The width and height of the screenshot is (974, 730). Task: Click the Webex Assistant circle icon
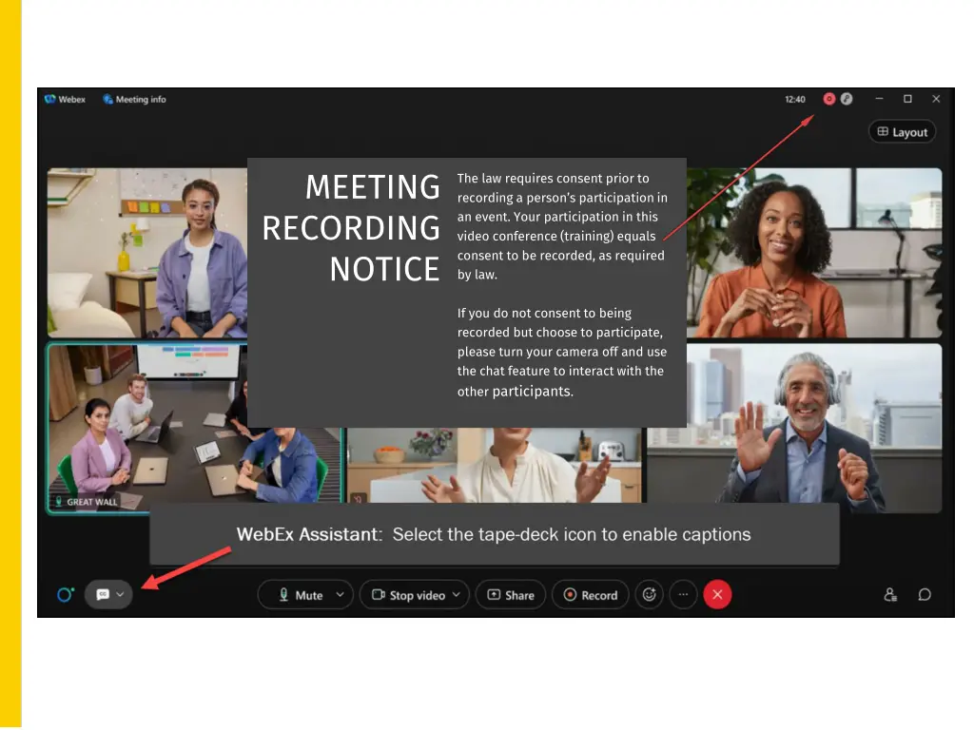(65, 595)
